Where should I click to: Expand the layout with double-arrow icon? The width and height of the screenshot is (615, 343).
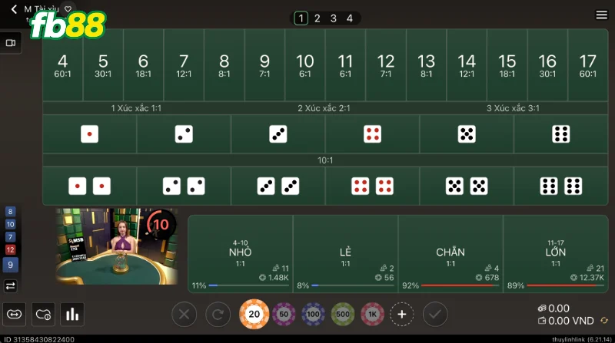[14, 314]
